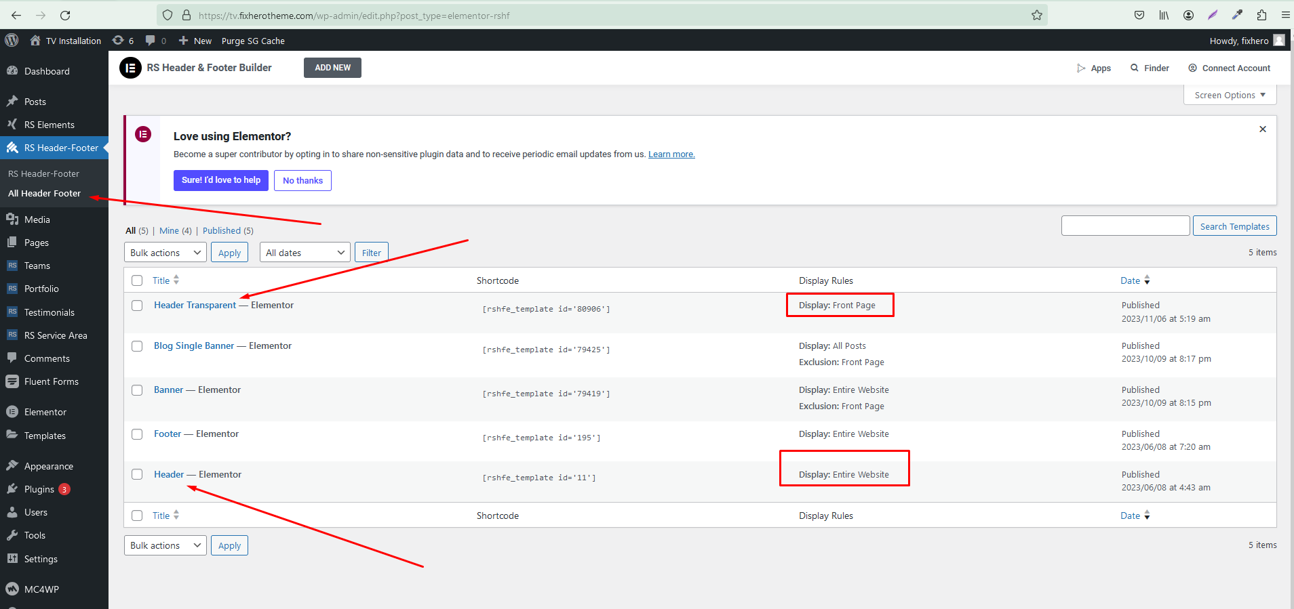Open the All dates dropdown

305,253
